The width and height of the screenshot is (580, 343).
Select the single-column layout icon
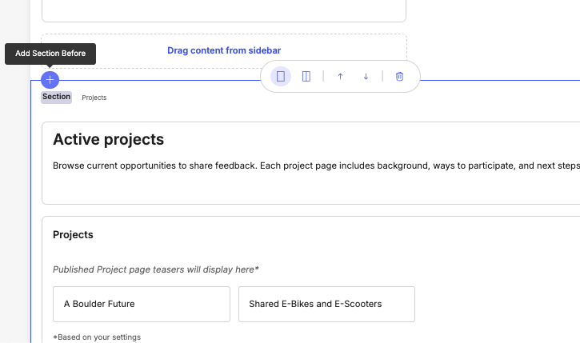[281, 77]
